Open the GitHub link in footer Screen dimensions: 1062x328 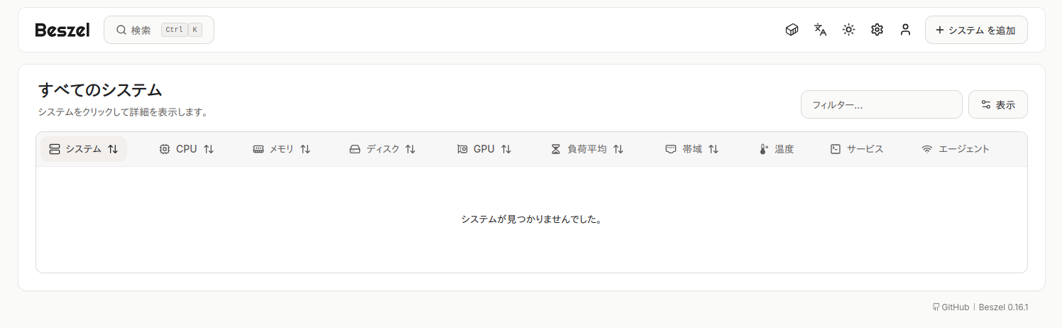pyautogui.click(x=951, y=307)
